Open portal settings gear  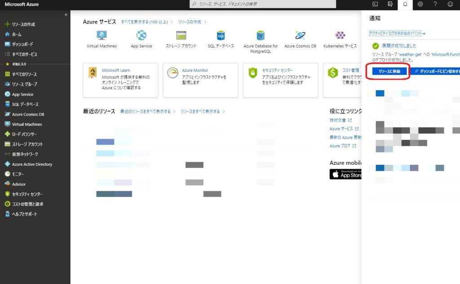420,4
